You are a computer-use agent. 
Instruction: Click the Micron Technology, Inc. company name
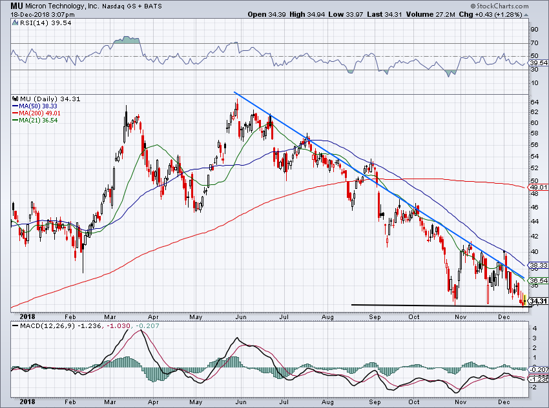click(62, 6)
